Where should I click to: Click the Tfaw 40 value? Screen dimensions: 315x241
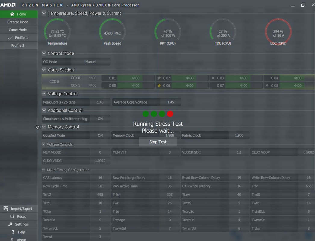tap(239, 195)
